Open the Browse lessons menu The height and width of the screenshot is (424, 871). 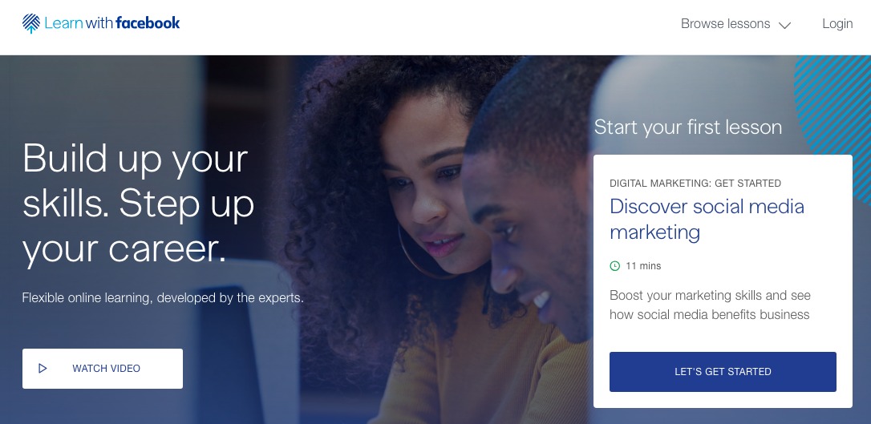click(x=735, y=24)
